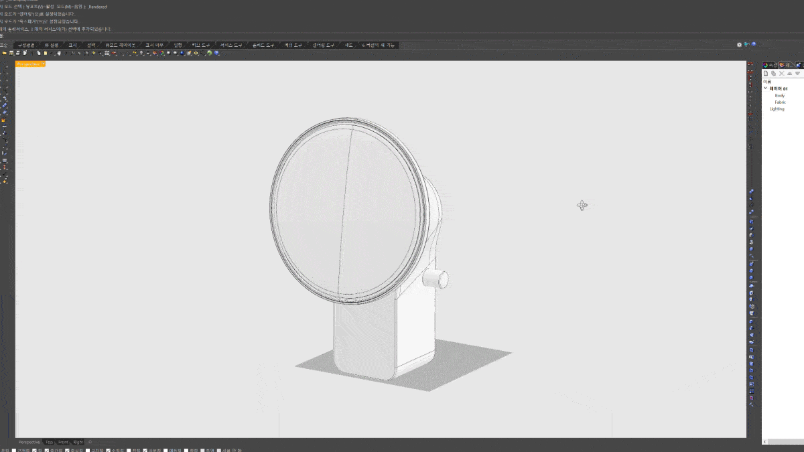Image resolution: width=804 pixels, height=452 pixels.
Task: Enable the 교차점 osnap checkbox
Action: coord(88,450)
